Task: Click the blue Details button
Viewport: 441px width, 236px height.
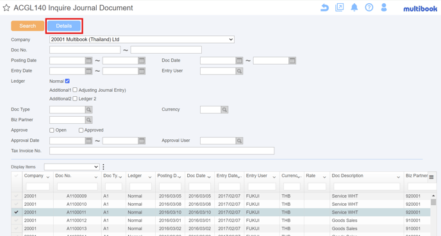Action: pyautogui.click(x=64, y=26)
